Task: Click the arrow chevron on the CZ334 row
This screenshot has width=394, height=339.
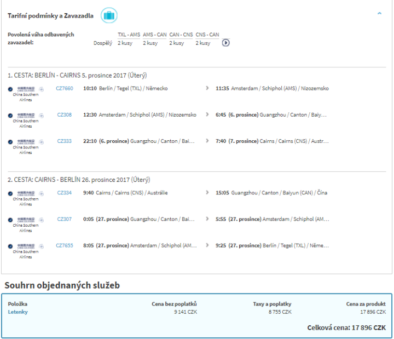Action: tap(207, 193)
